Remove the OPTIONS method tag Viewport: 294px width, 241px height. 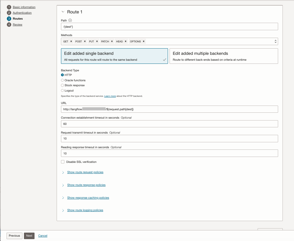[x=144, y=41]
